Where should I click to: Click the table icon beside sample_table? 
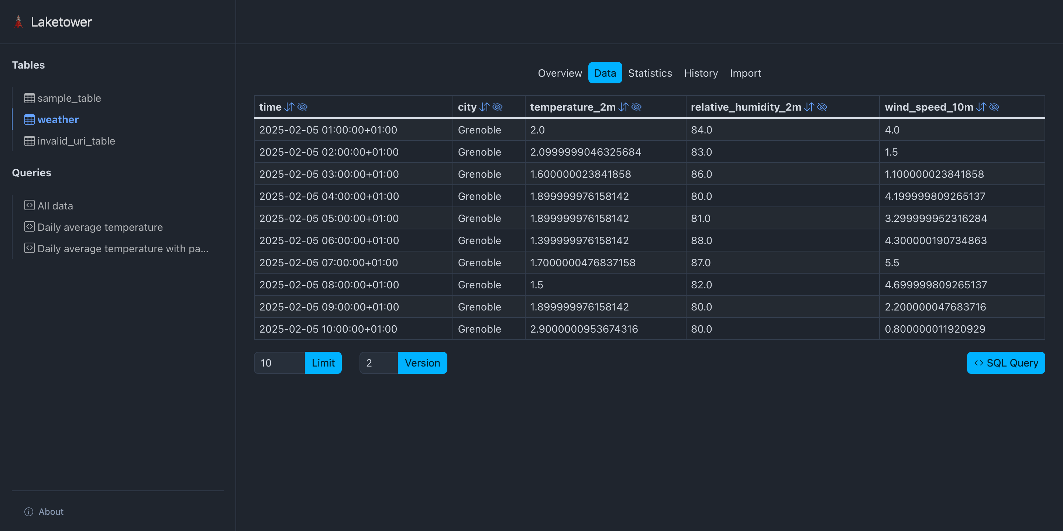[29, 98]
